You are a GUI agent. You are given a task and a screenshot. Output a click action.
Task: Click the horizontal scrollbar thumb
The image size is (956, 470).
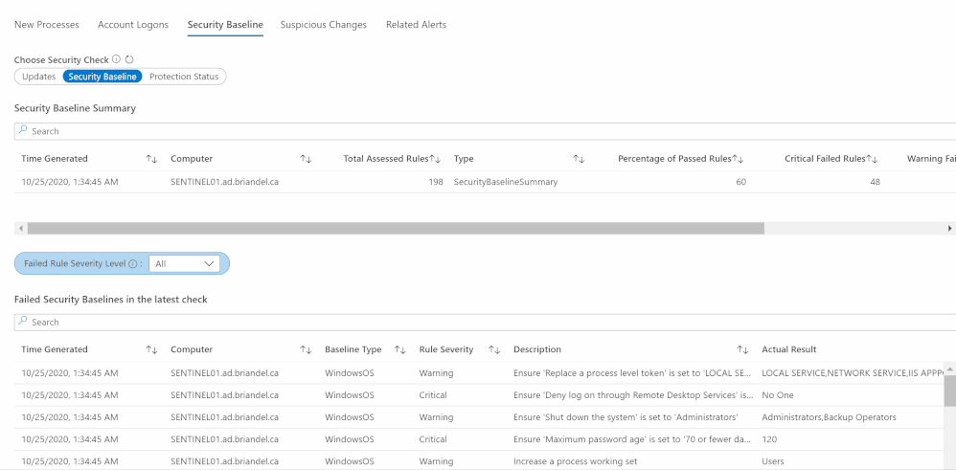point(396,228)
